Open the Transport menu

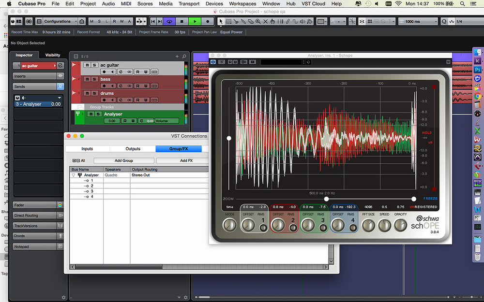pos(189,4)
